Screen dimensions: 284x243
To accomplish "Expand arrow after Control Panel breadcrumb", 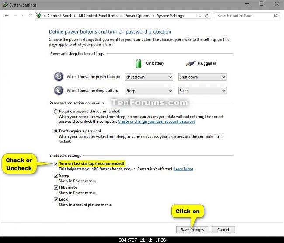I will [75, 16].
